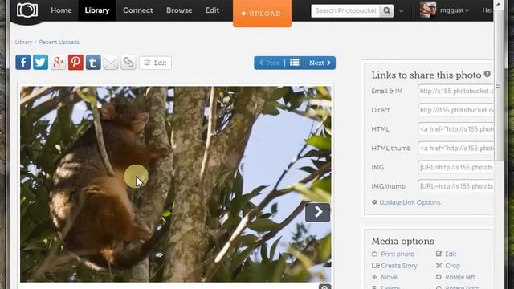Open the Library tab
The height and width of the screenshot is (289, 514).
point(97,10)
